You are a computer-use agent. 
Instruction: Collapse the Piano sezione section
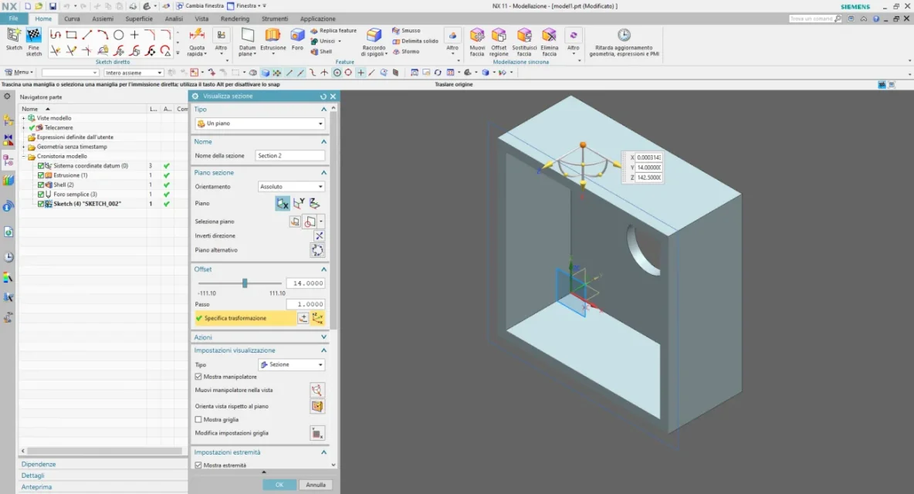[323, 172]
